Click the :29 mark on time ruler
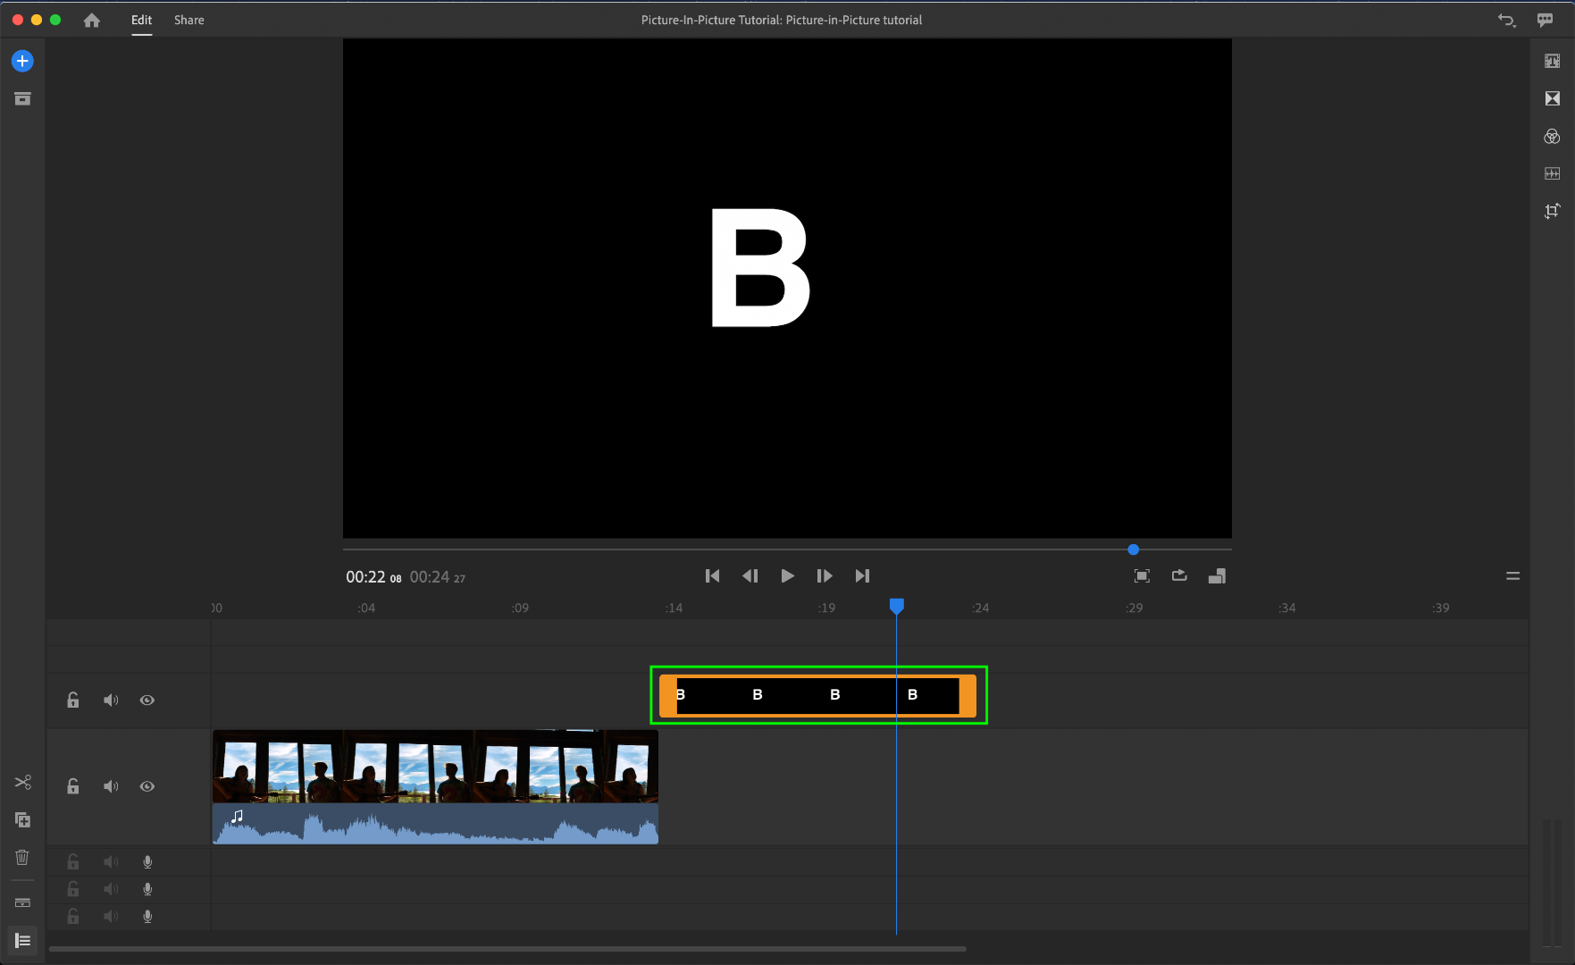This screenshot has height=965, width=1575. coord(1134,608)
